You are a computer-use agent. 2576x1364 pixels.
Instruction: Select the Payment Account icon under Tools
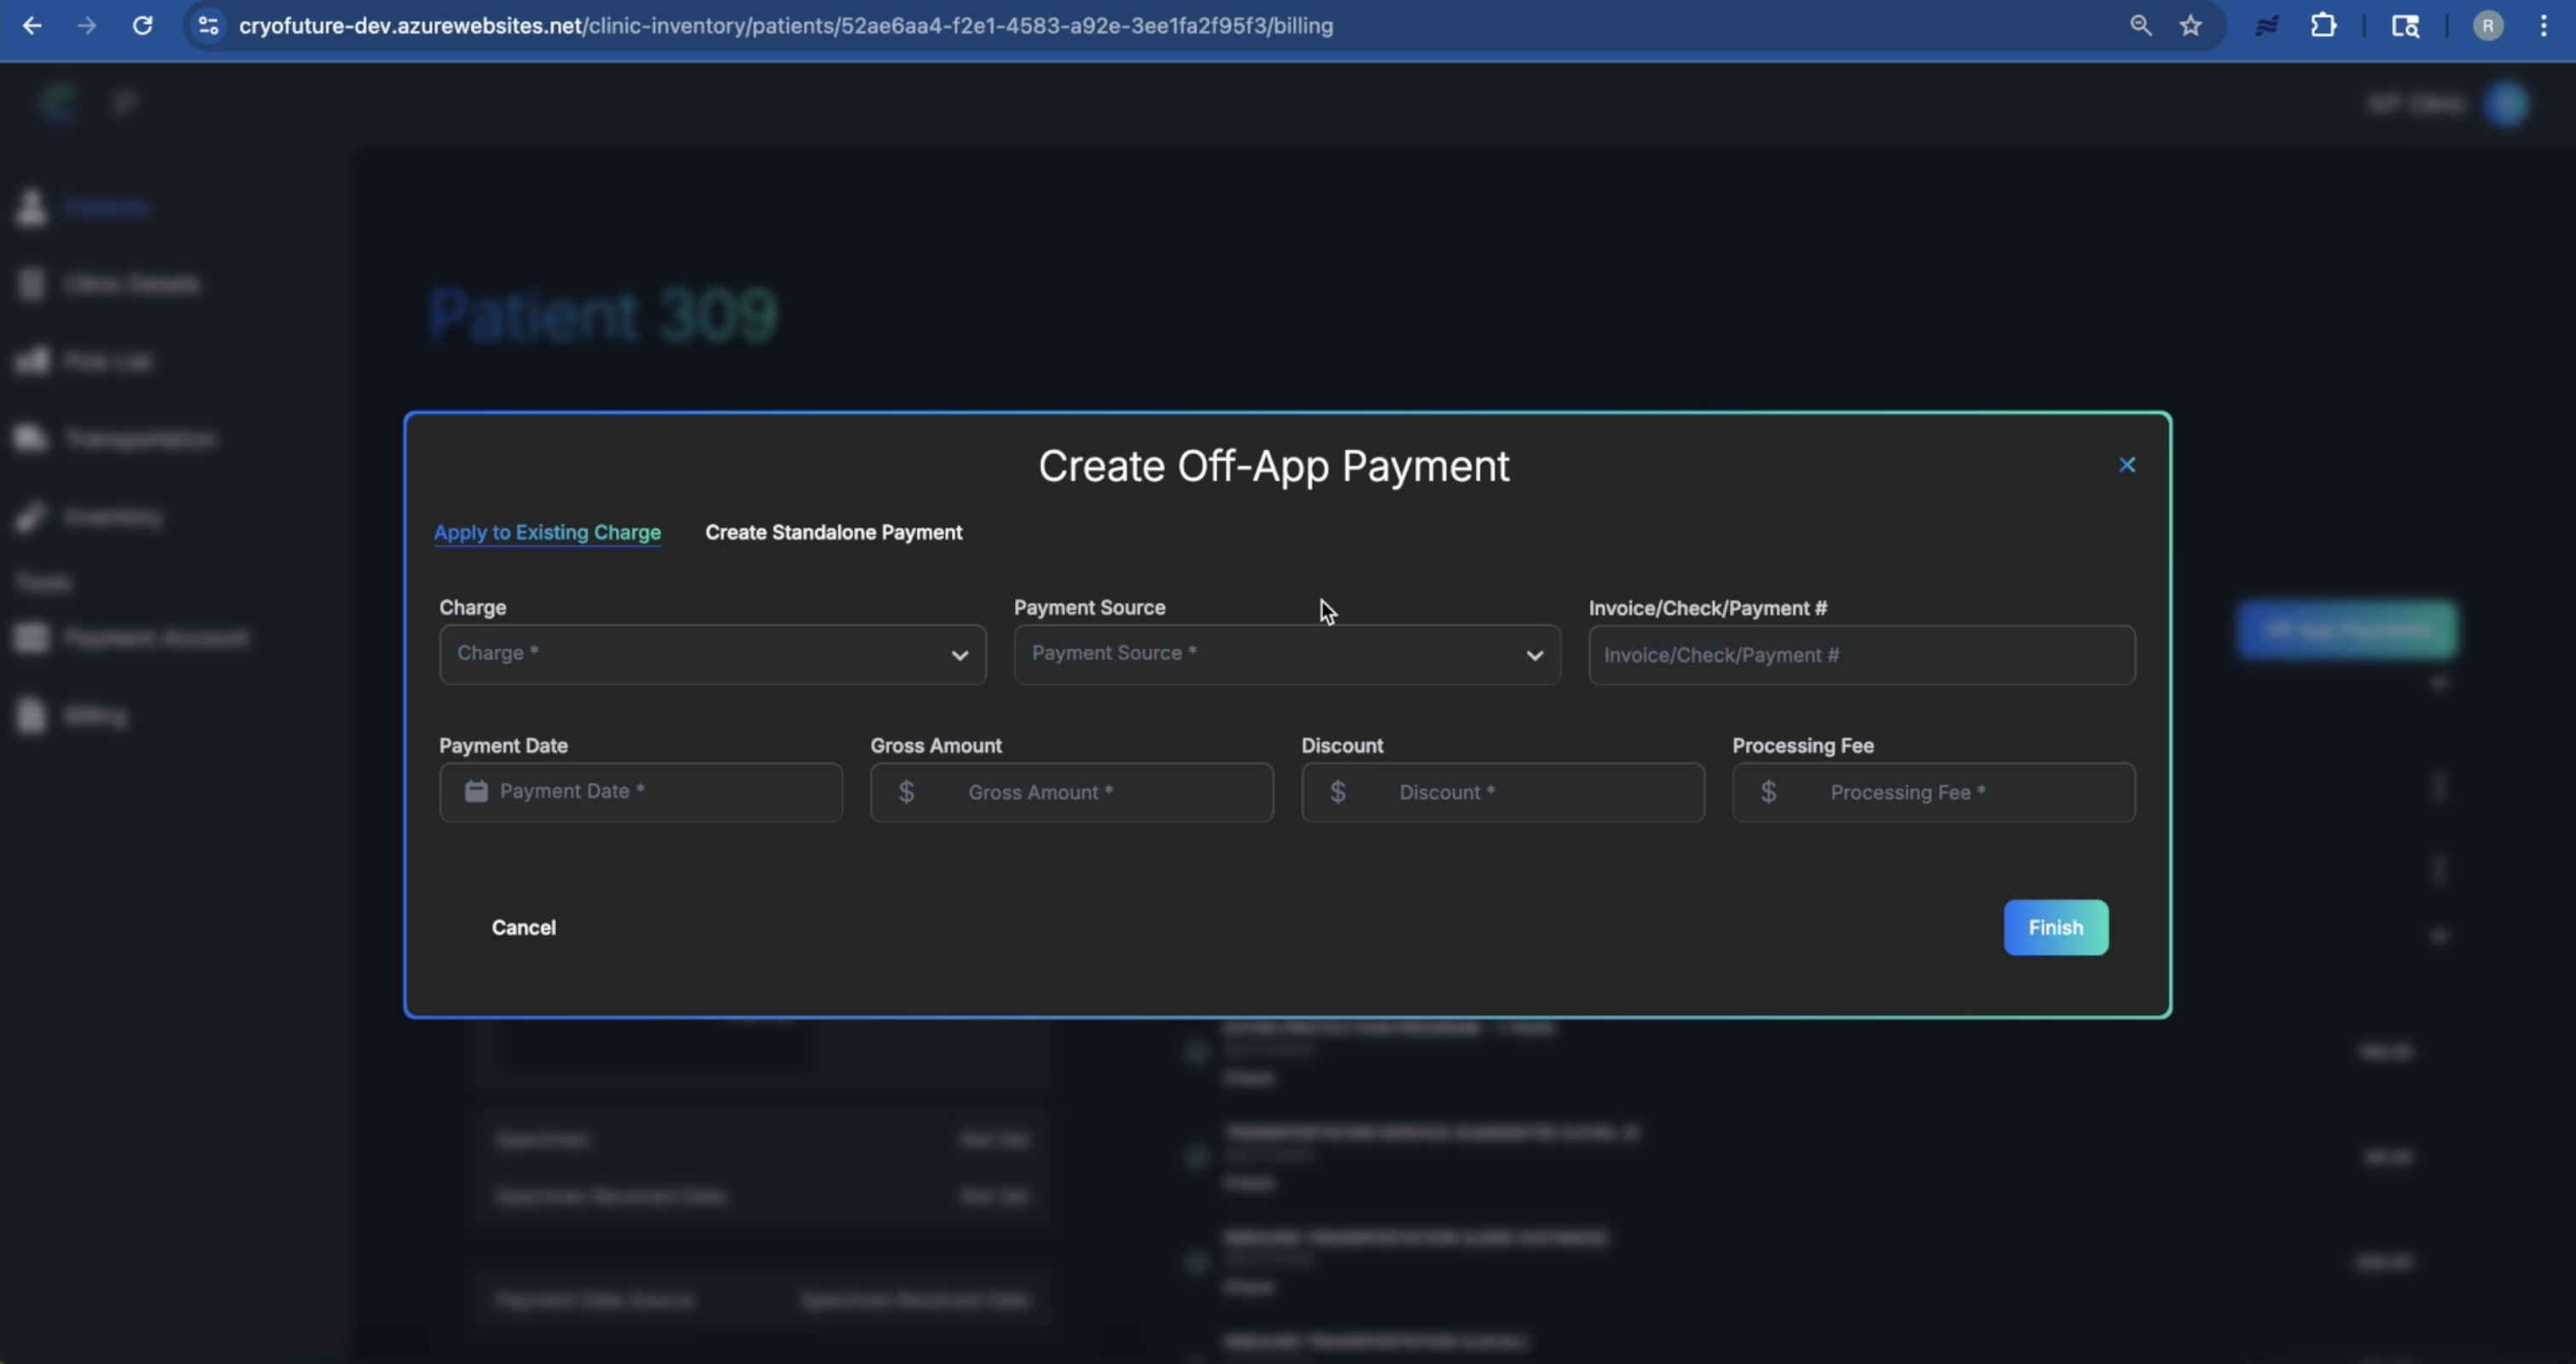click(x=32, y=638)
